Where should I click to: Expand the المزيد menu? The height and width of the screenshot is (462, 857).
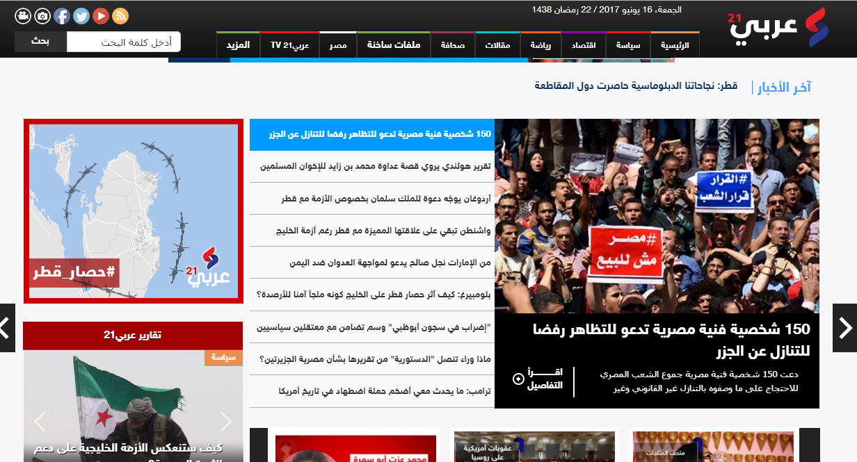237,45
